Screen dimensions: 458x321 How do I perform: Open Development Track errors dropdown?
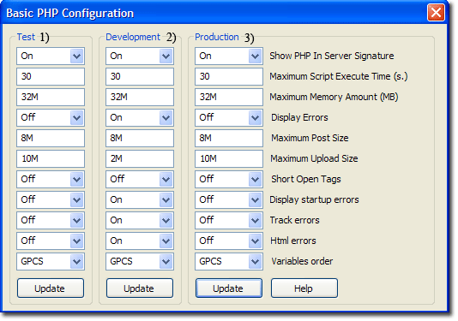(x=140, y=220)
